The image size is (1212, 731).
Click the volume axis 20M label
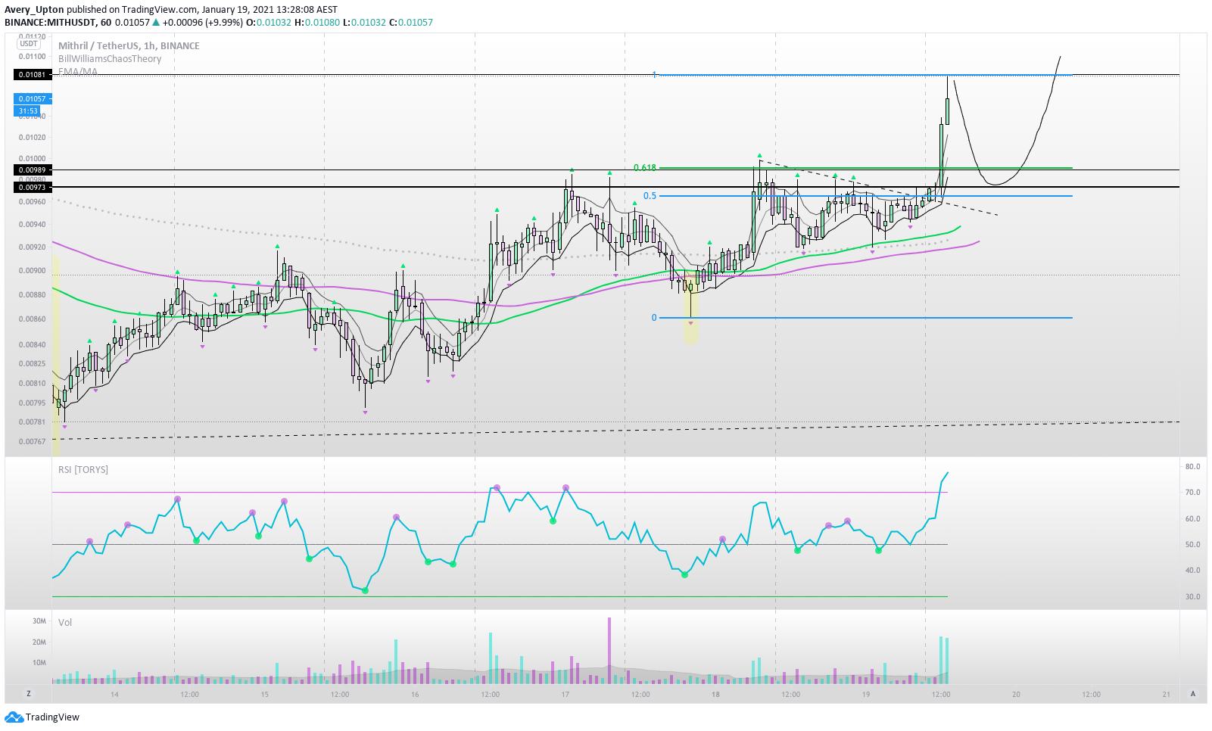tap(39, 642)
